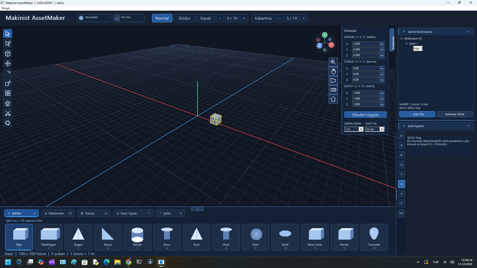Click the green Y axis gizmo handle

pyautogui.click(x=325, y=35)
